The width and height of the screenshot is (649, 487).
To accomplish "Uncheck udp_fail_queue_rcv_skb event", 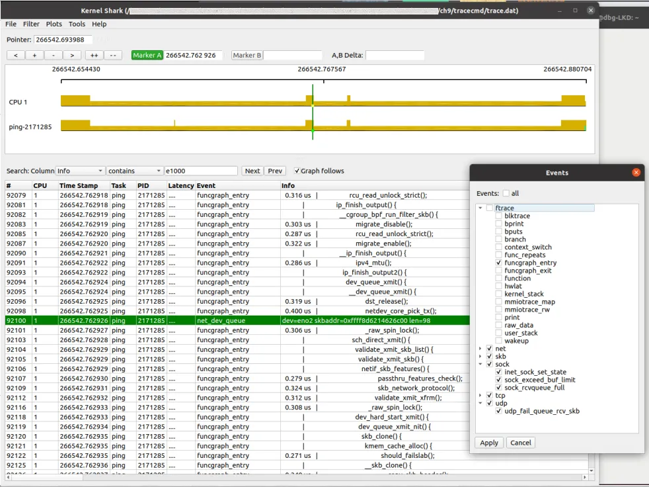I will click(498, 411).
